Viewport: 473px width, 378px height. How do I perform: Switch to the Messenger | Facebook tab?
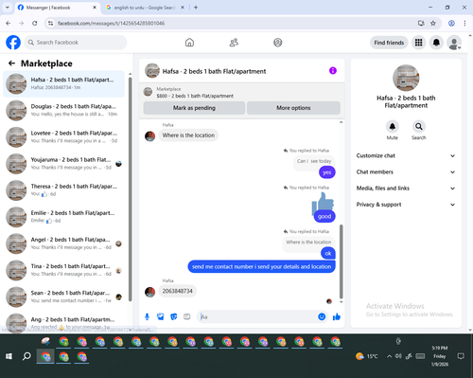click(x=57, y=8)
